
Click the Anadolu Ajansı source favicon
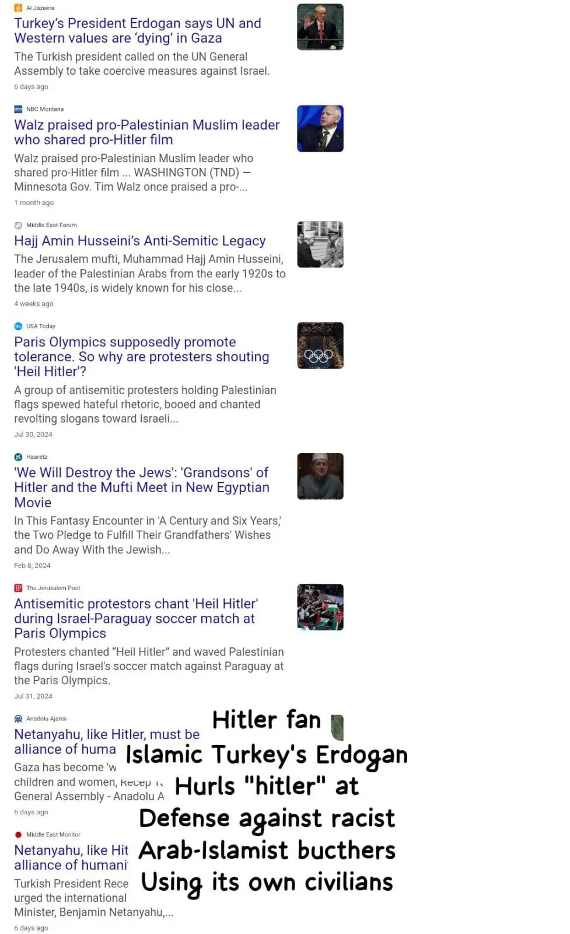pos(18,719)
